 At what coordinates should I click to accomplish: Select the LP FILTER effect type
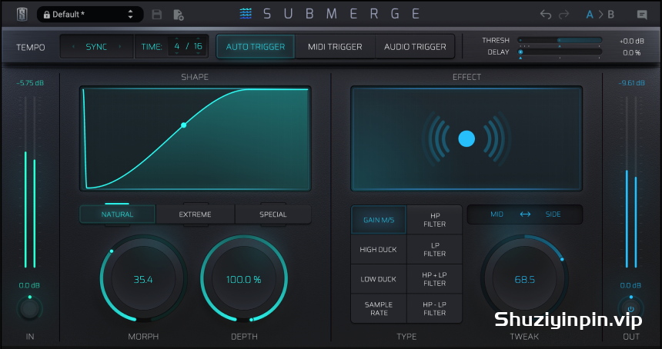[434, 249]
